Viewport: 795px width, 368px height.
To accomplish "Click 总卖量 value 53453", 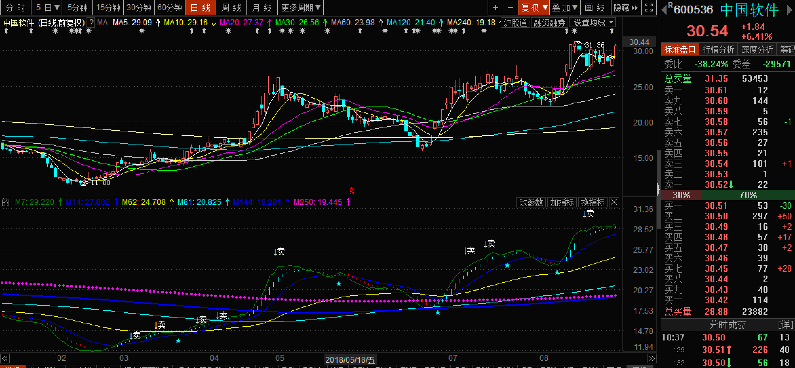I will 755,78.
